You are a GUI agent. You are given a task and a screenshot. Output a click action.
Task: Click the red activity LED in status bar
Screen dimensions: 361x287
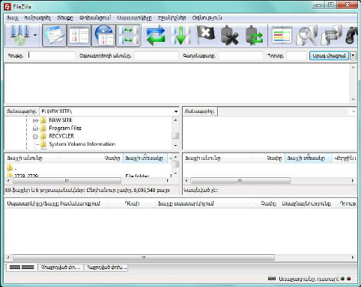pyautogui.click(x=349, y=279)
